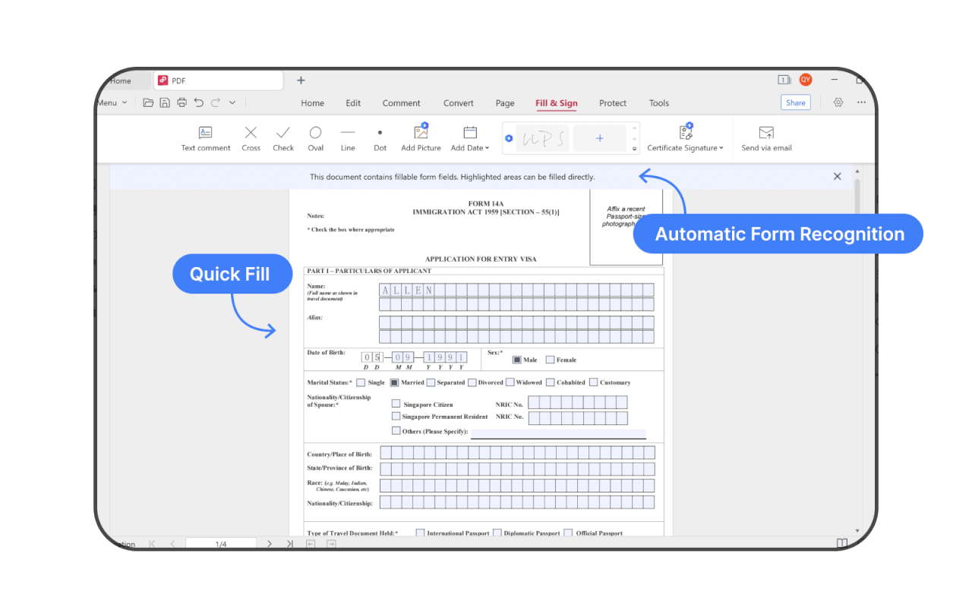The height and width of the screenshot is (607, 972).
Task: Click the page number input field
Action: 221,543
